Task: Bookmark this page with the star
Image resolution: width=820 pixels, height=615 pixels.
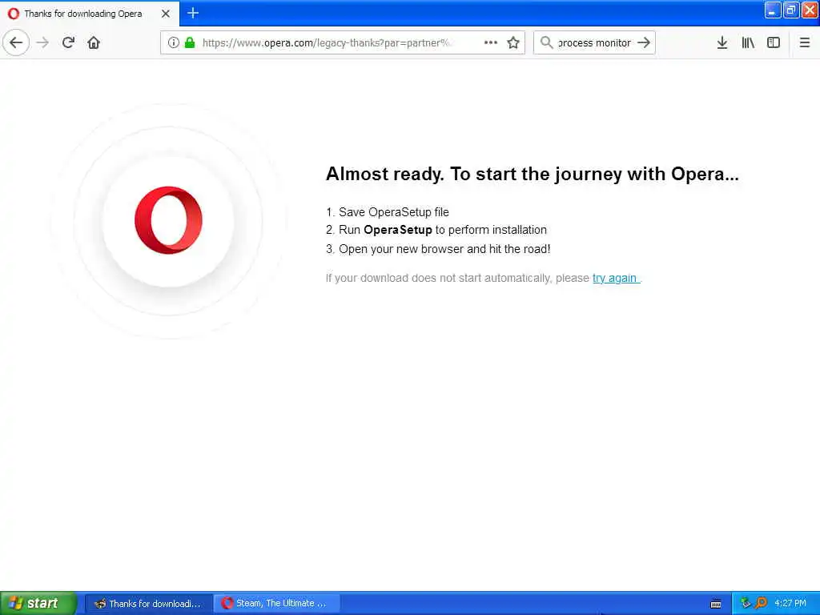Action: (513, 42)
